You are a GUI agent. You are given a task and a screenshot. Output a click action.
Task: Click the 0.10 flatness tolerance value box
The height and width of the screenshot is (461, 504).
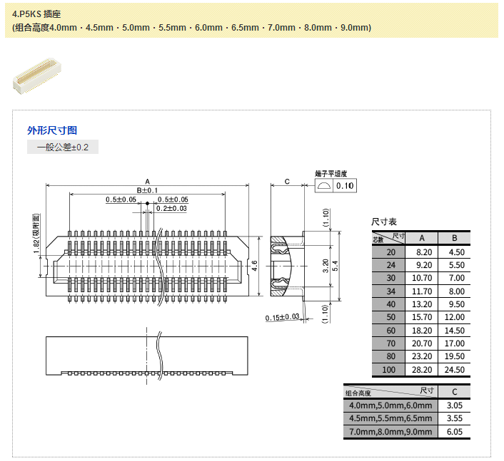345,186
